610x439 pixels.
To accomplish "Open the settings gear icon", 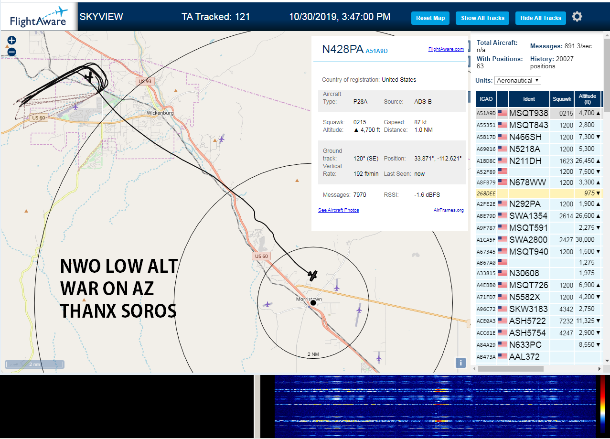I will tap(577, 17).
